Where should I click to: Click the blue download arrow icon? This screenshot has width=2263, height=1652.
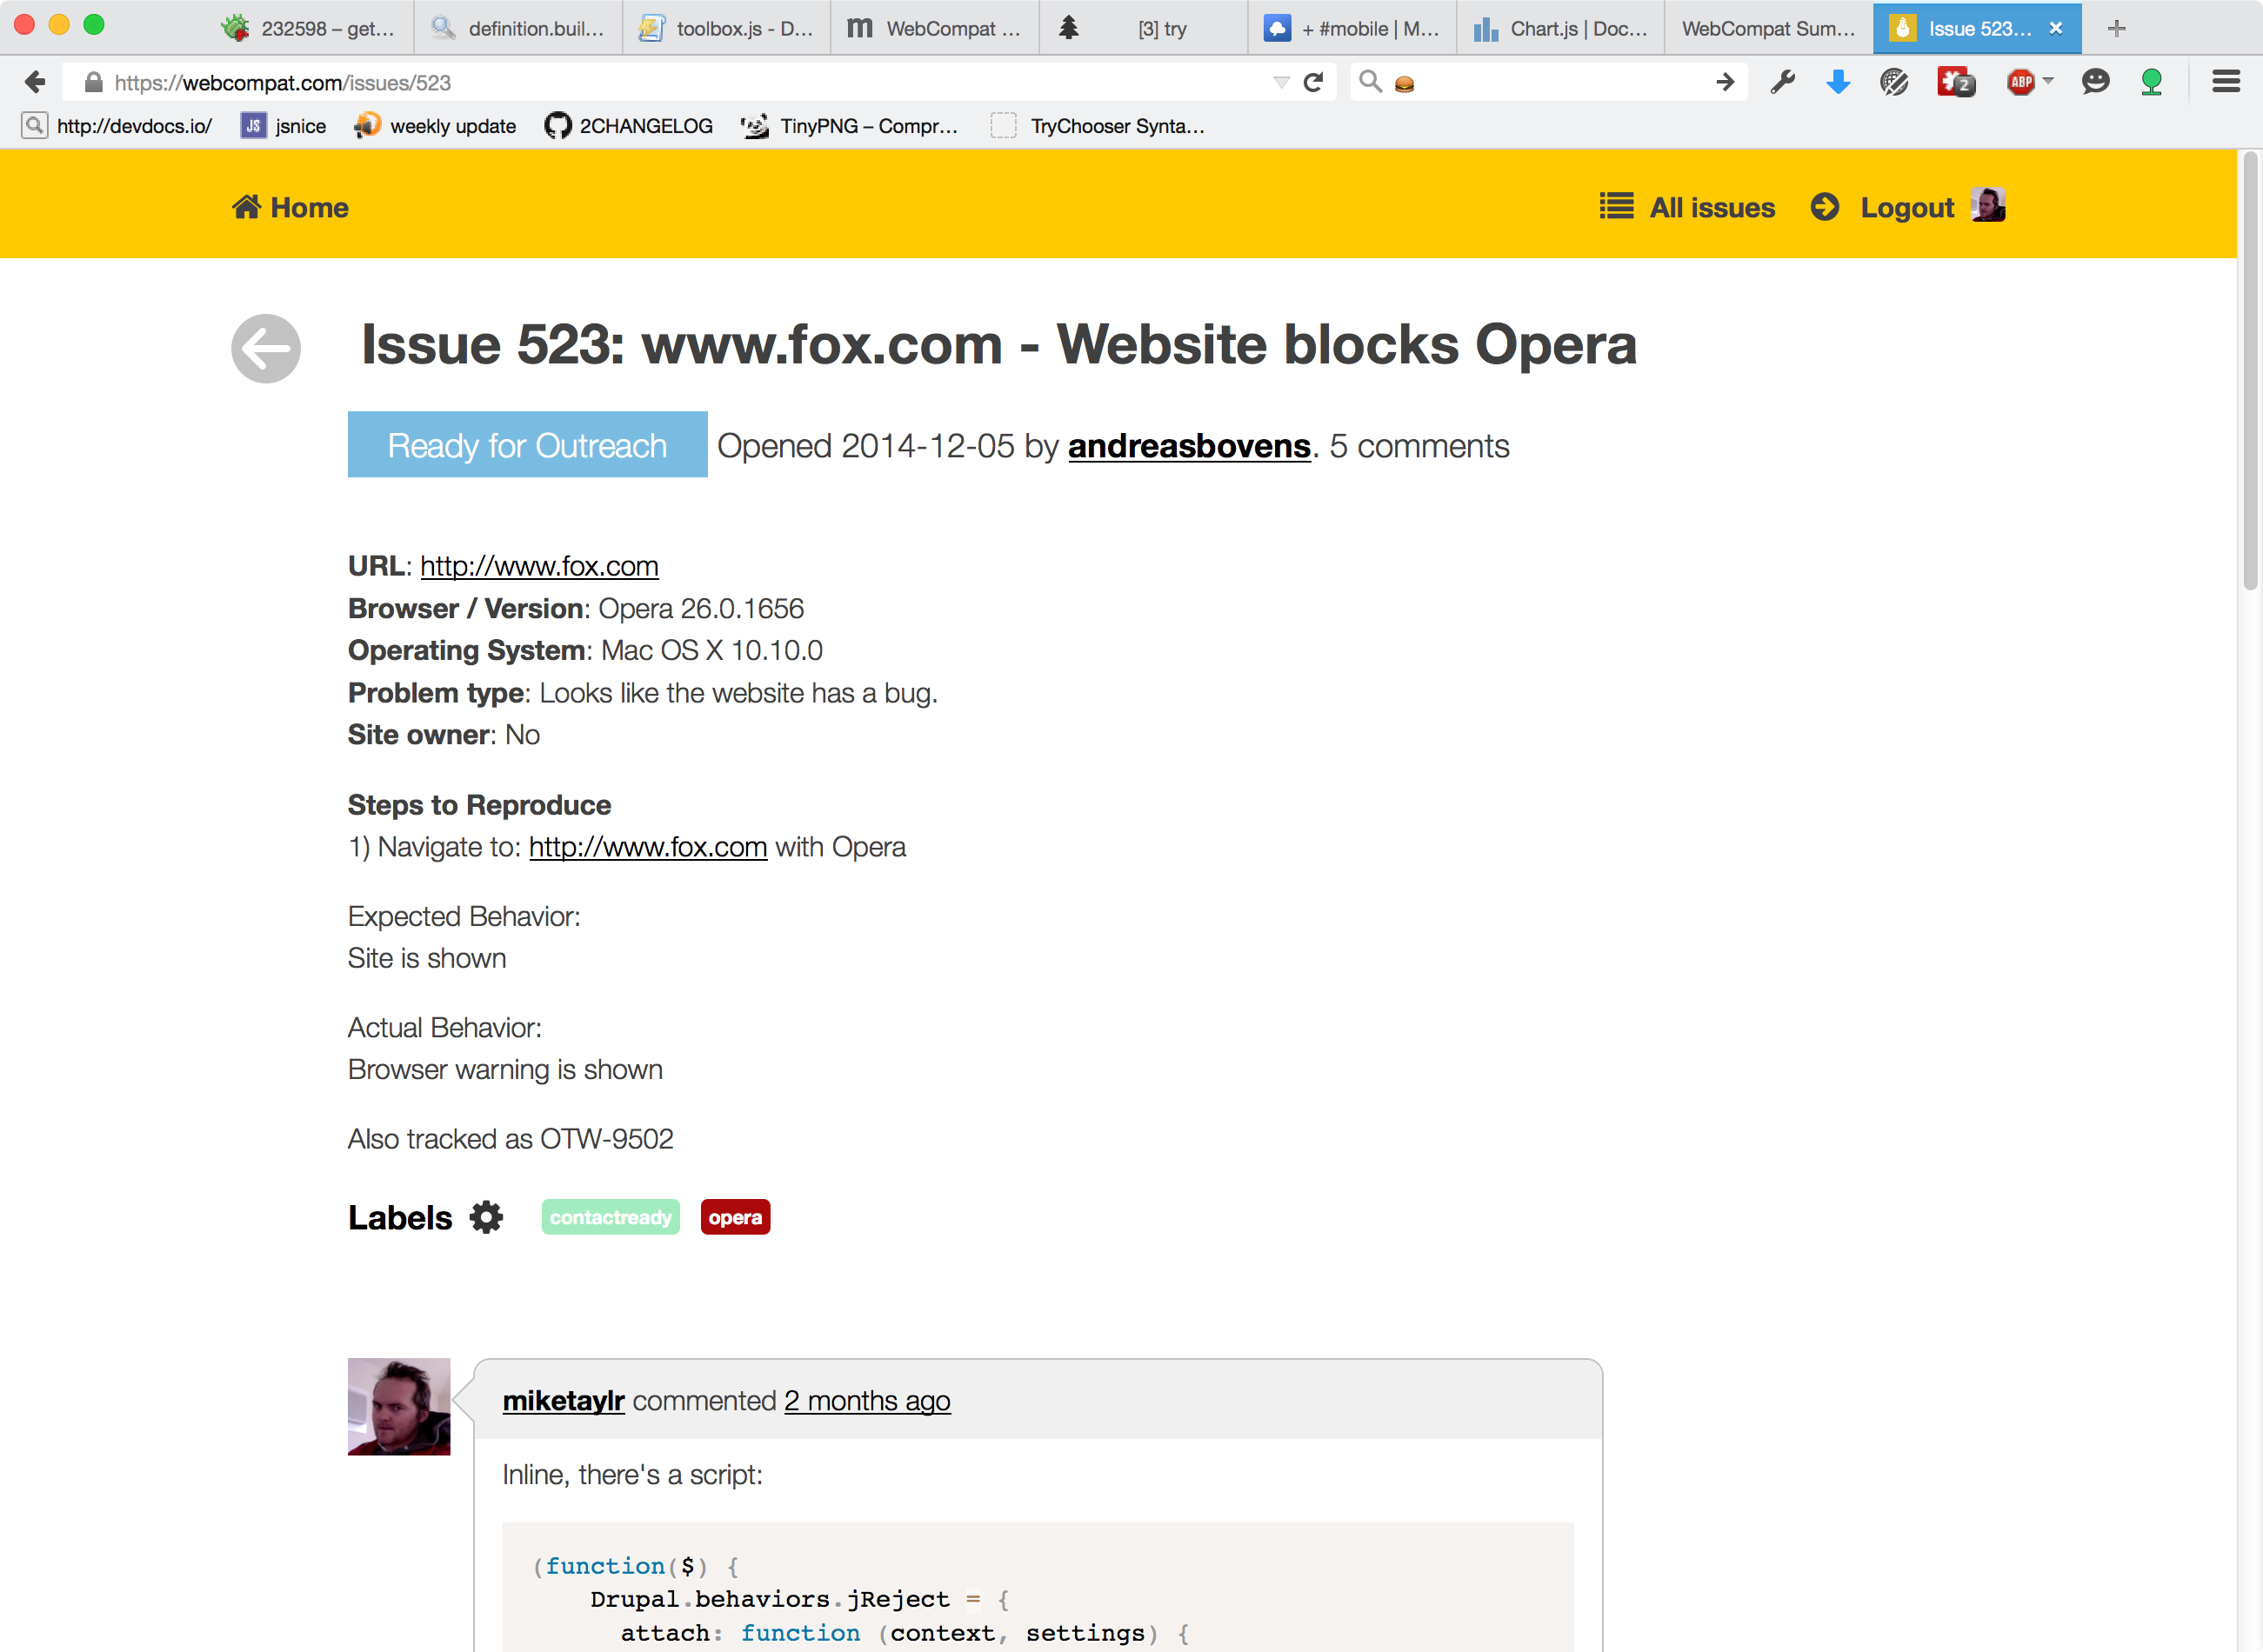tap(1838, 82)
